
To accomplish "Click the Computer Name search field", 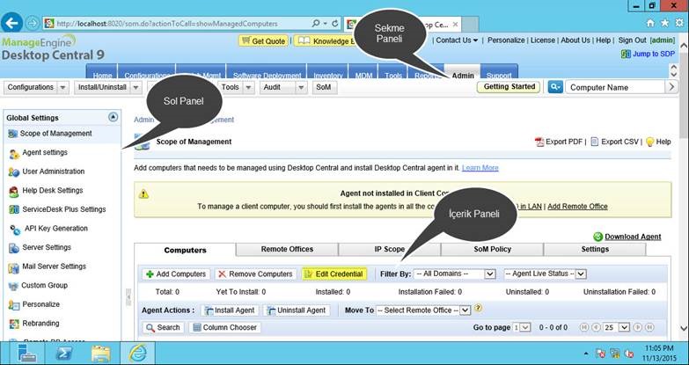I will (615, 87).
